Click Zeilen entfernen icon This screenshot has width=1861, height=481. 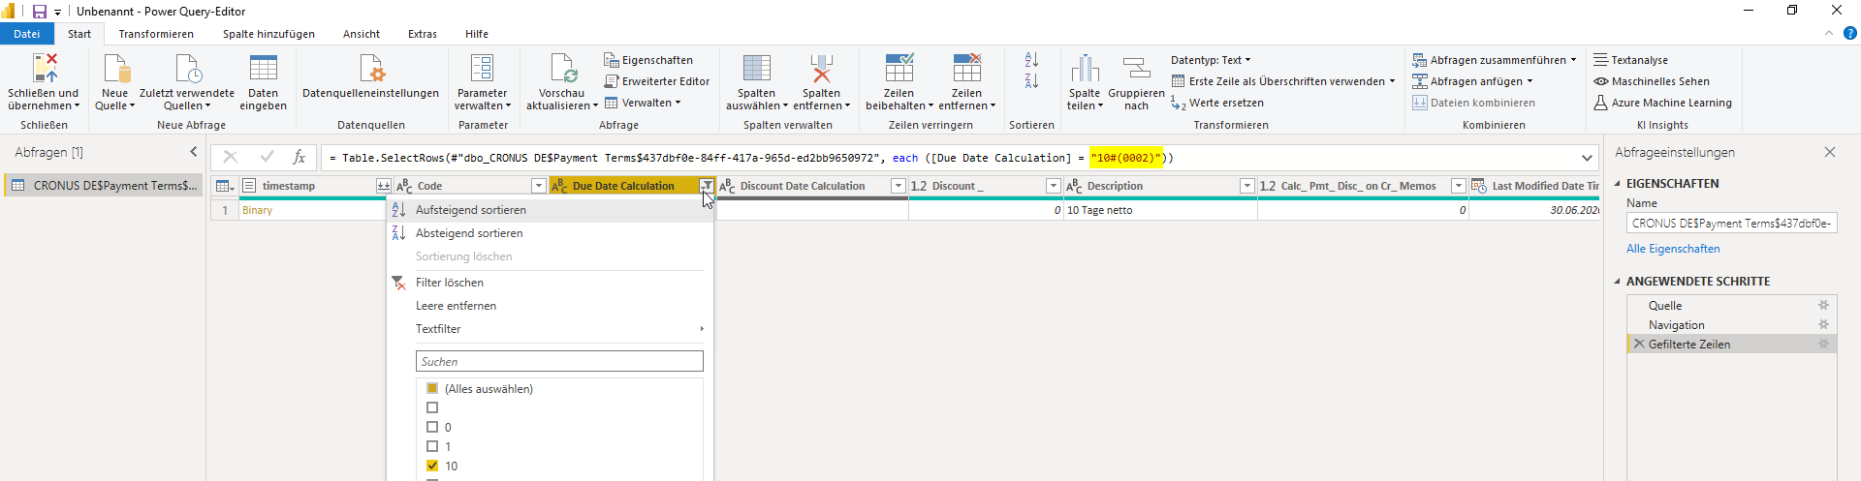click(966, 68)
